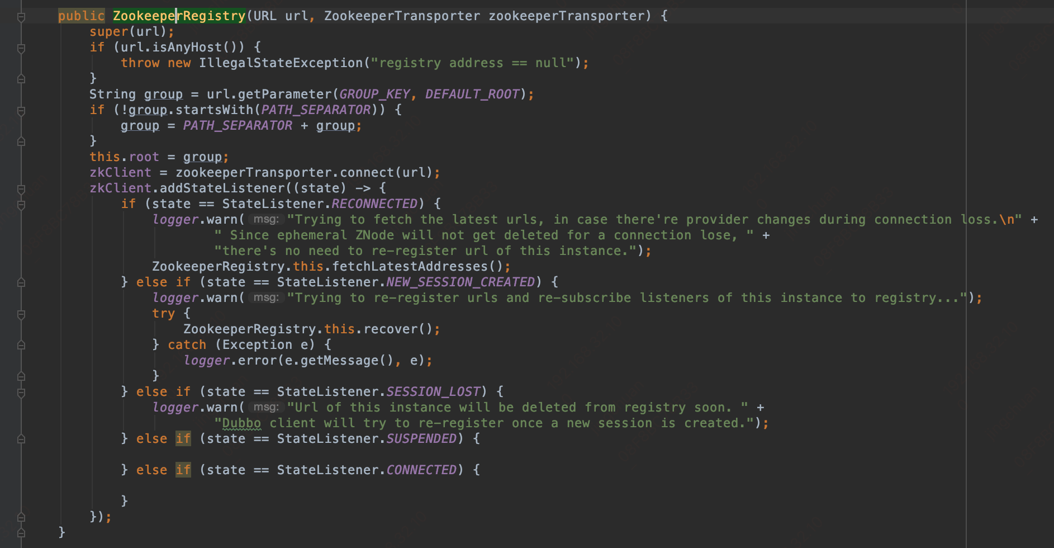Collapse the catch Exception fold marker
Image resolution: width=1054 pixels, height=548 pixels.
pos(21,346)
